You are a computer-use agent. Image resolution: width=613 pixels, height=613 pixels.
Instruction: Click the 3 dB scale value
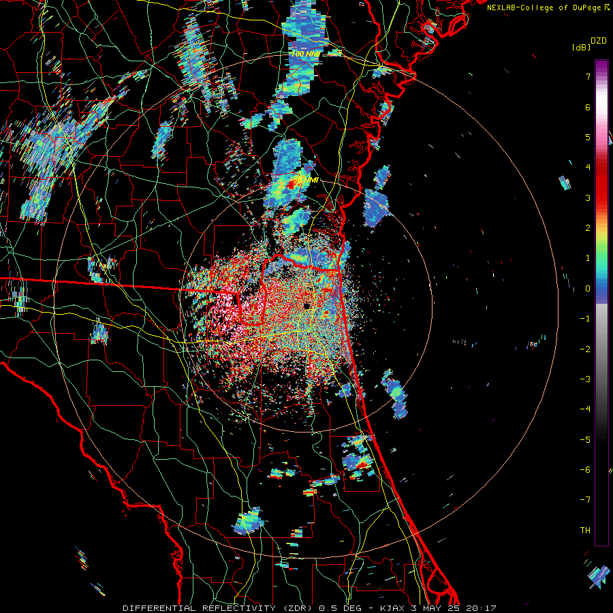588,198
